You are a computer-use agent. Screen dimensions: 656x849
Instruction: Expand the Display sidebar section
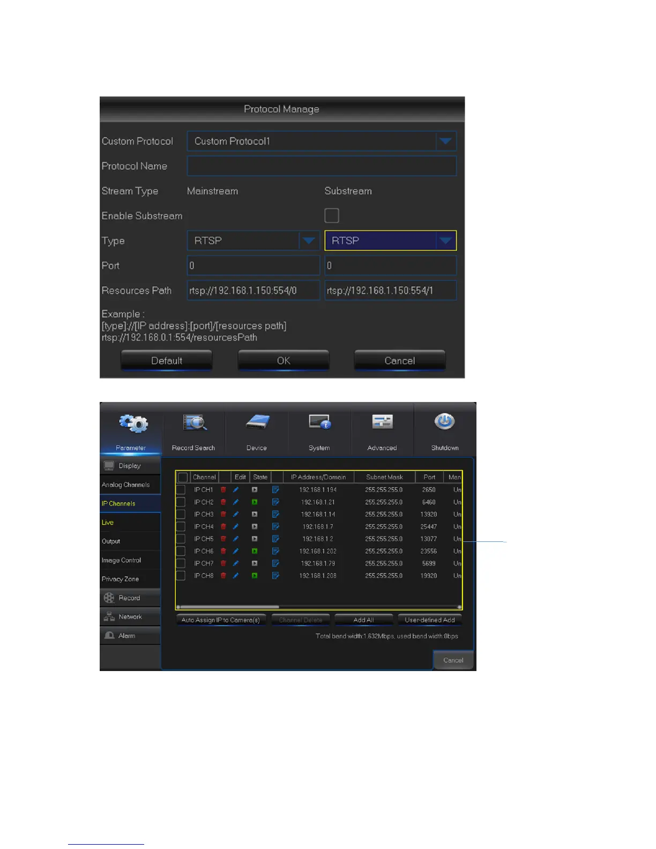click(x=130, y=466)
